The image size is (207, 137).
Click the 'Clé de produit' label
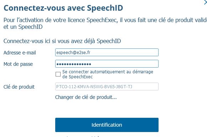[x=19, y=87]
